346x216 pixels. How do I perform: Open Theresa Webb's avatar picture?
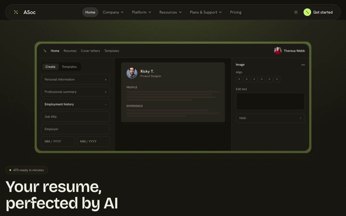277,51
